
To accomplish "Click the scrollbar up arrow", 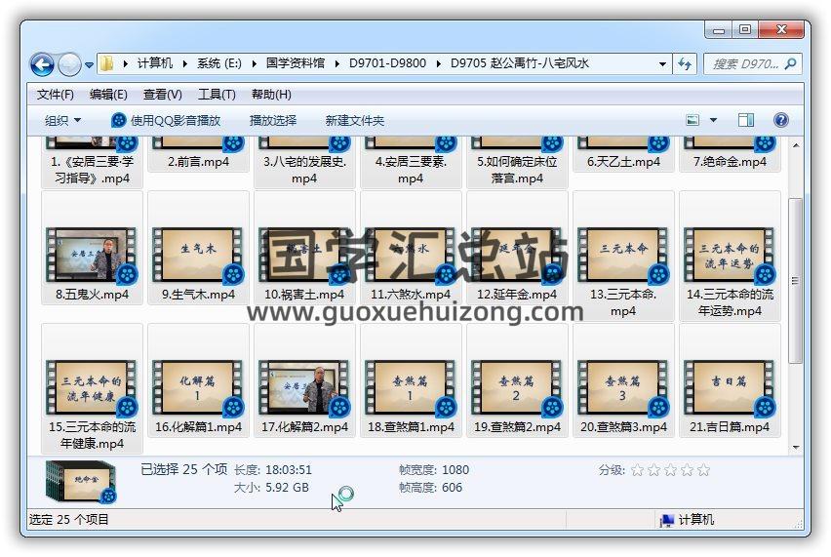I will click(796, 144).
